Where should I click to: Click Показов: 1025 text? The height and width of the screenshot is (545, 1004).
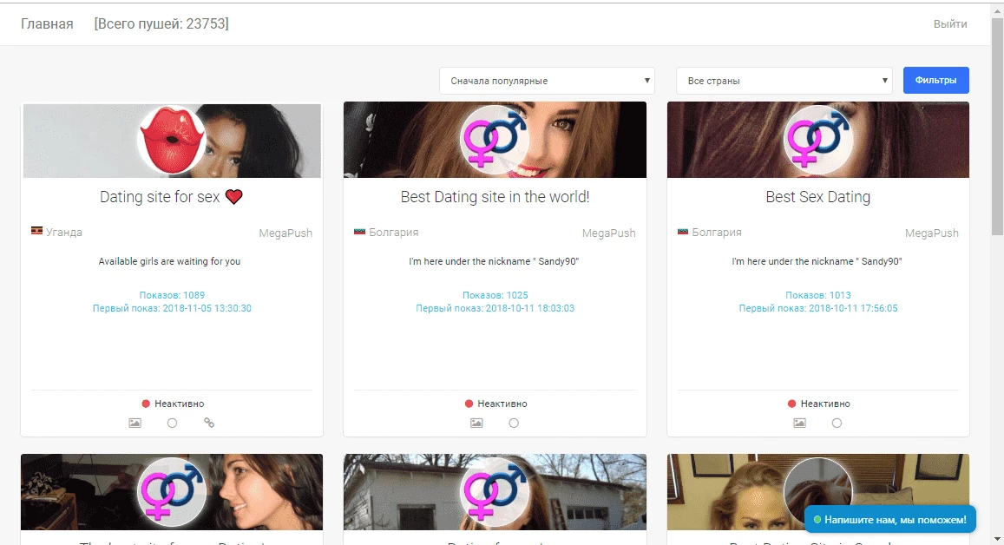click(x=495, y=295)
